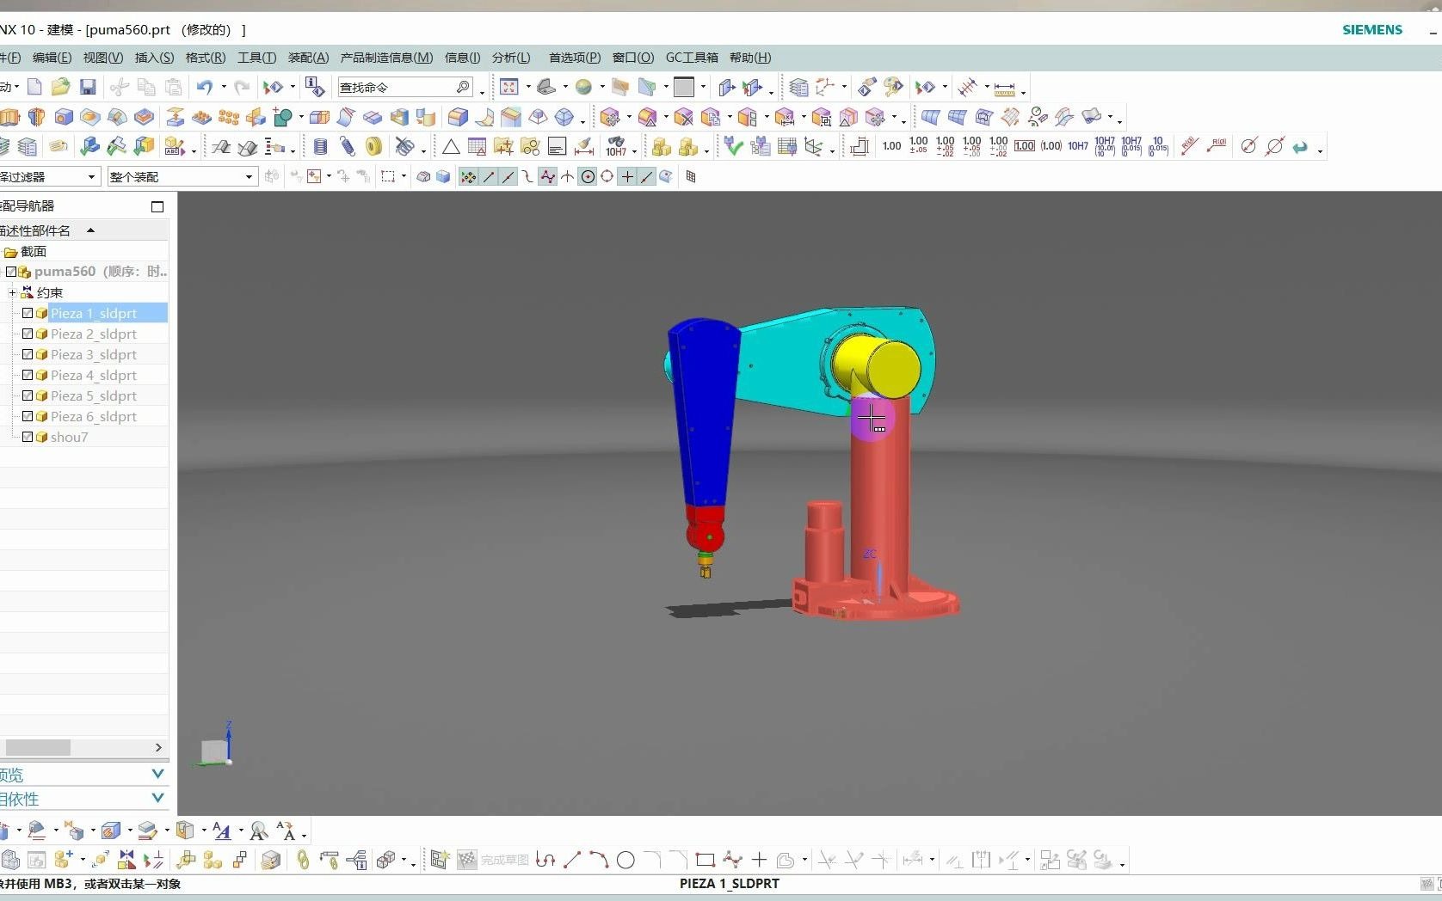1442x901 pixels.
Task: Click the New file icon
Action: click(x=34, y=87)
